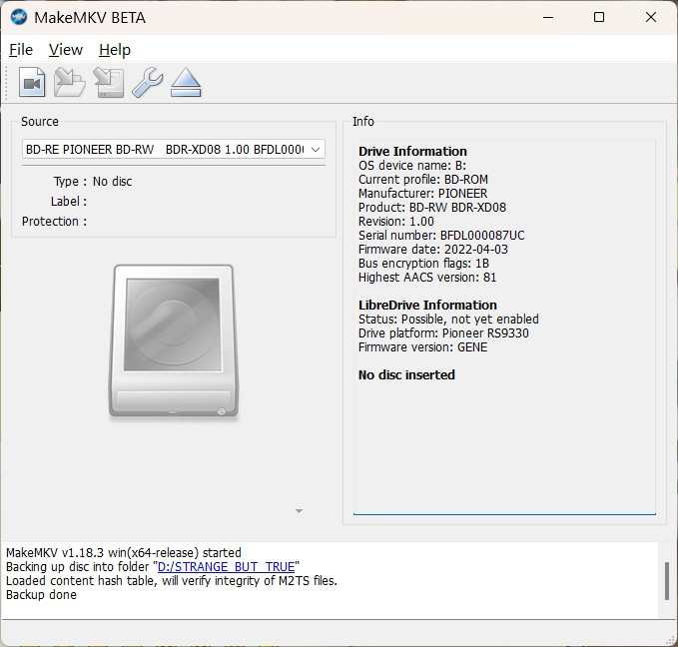Click the "Serial number: BFDL000087UC" line
The width and height of the screenshot is (678, 647).
pyautogui.click(x=441, y=236)
